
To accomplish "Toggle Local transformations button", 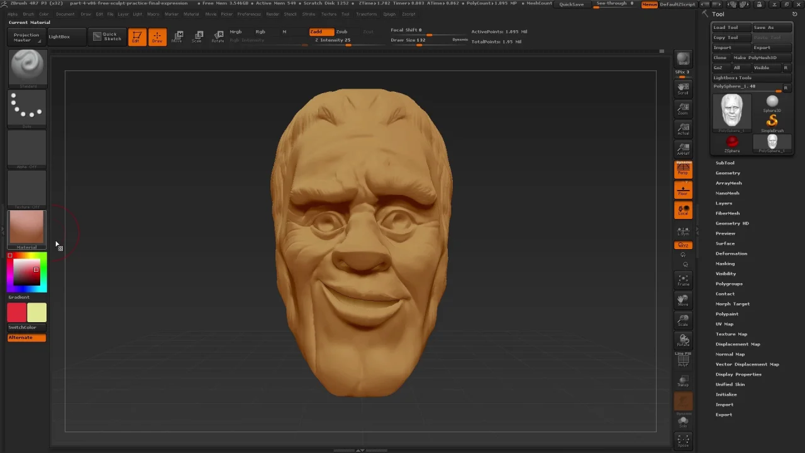I will tap(683, 210).
